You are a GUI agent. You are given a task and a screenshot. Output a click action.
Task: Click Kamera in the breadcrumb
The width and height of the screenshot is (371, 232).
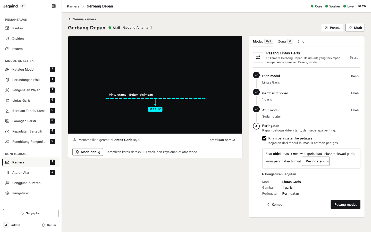coord(73,6)
